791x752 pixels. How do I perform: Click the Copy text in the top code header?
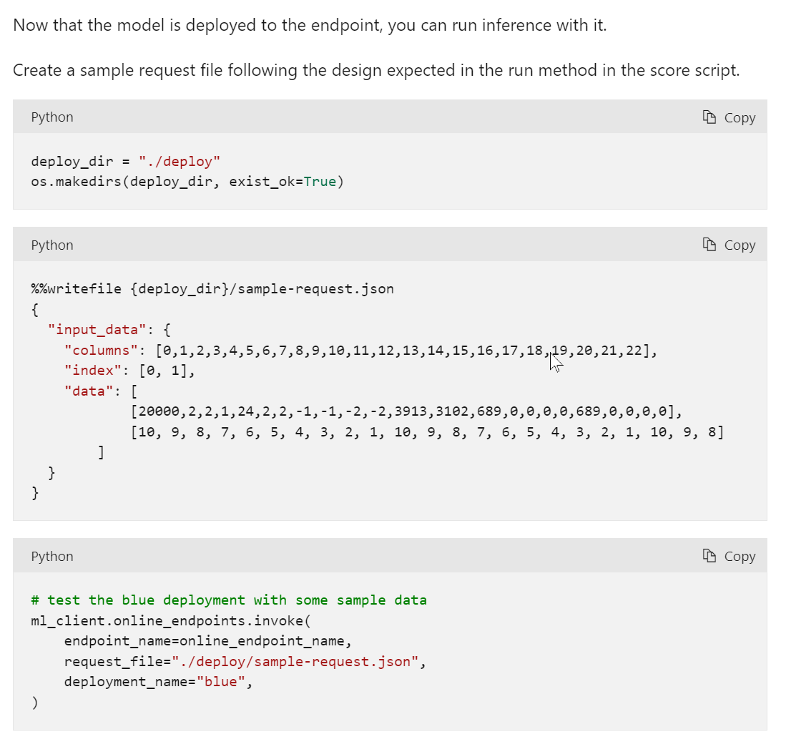[x=740, y=117]
